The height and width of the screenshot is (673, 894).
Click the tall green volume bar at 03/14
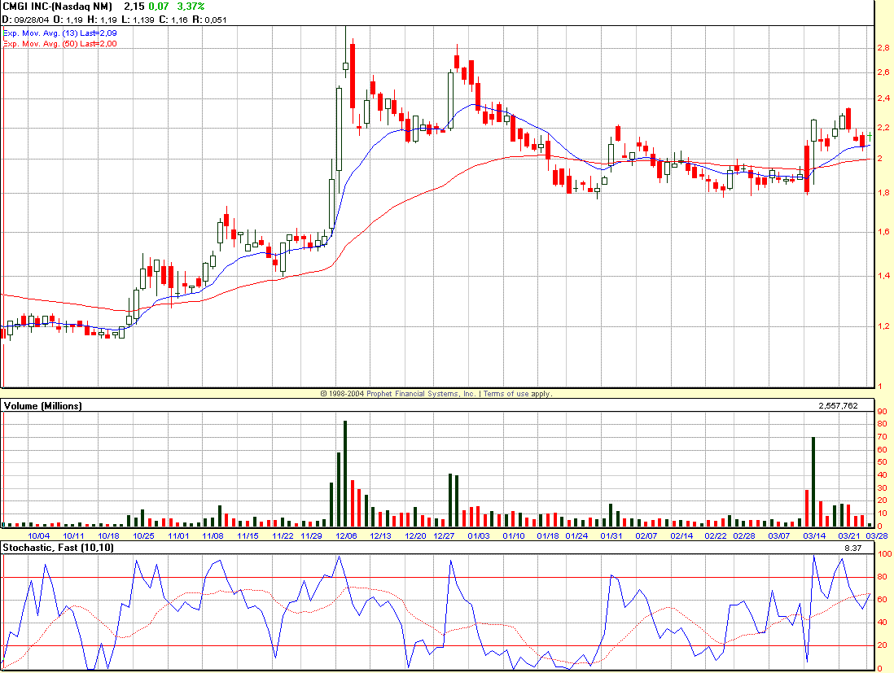click(813, 482)
